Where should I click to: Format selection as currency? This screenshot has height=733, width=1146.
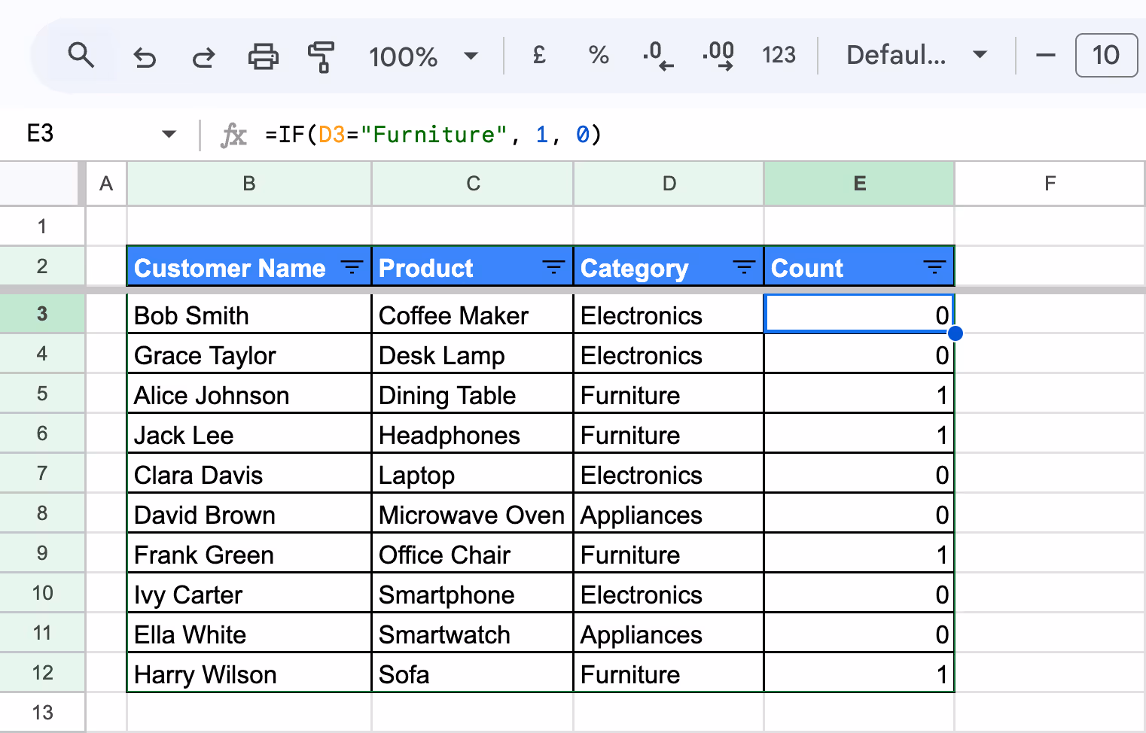(x=538, y=55)
